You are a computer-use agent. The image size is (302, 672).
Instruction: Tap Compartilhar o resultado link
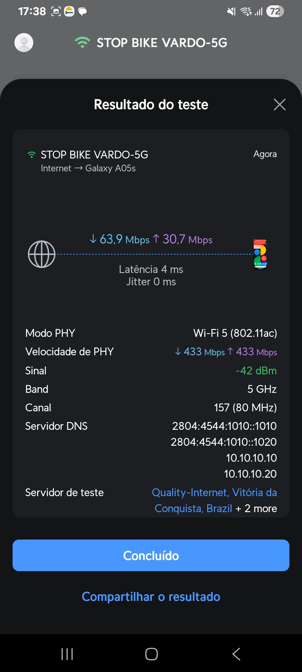pyautogui.click(x=151, y=597)
